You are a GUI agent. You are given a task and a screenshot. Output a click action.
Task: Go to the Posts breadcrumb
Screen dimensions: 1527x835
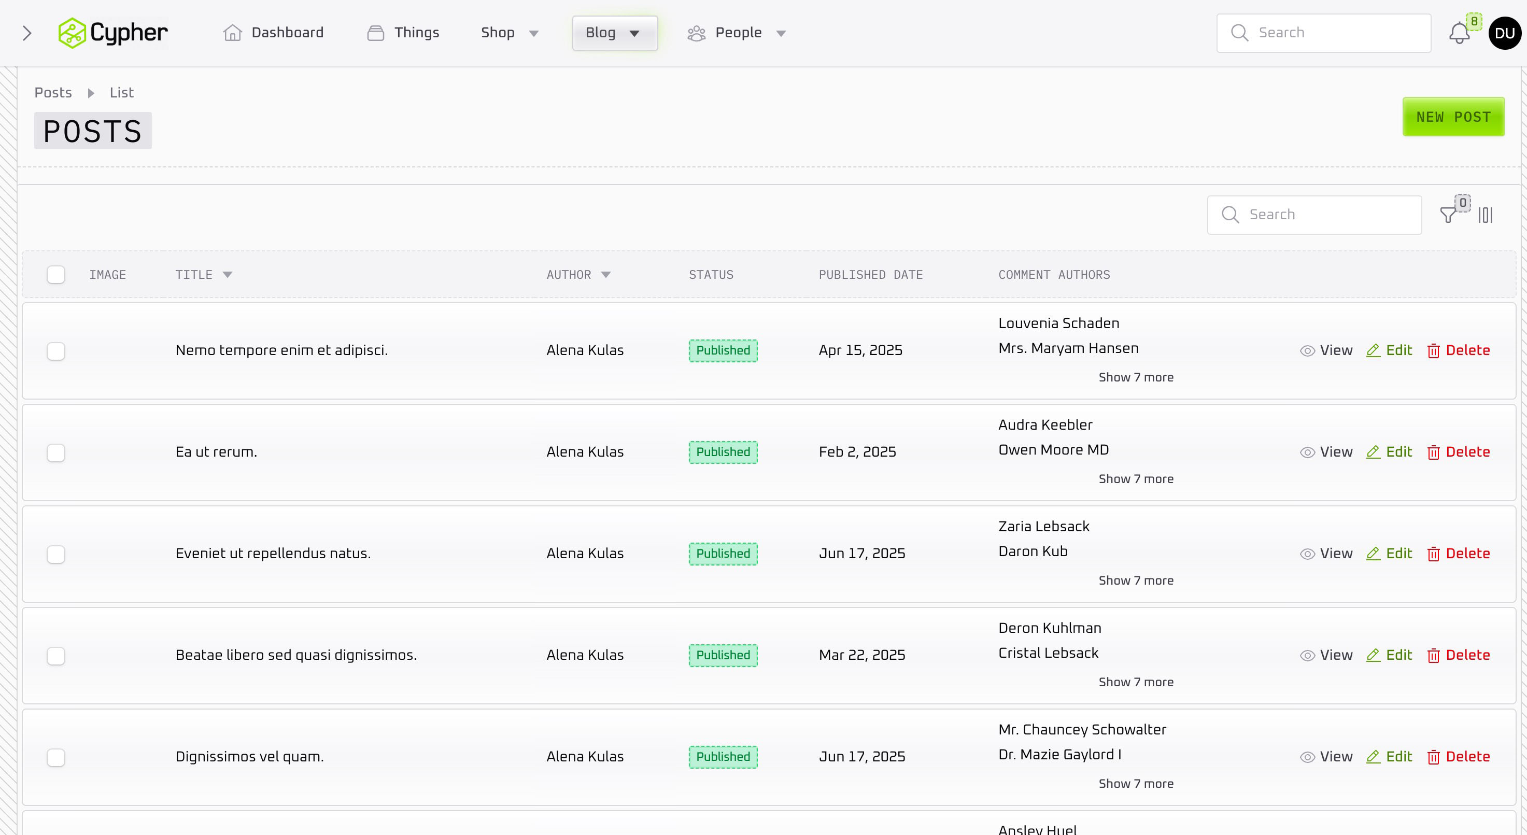[53, 92]
